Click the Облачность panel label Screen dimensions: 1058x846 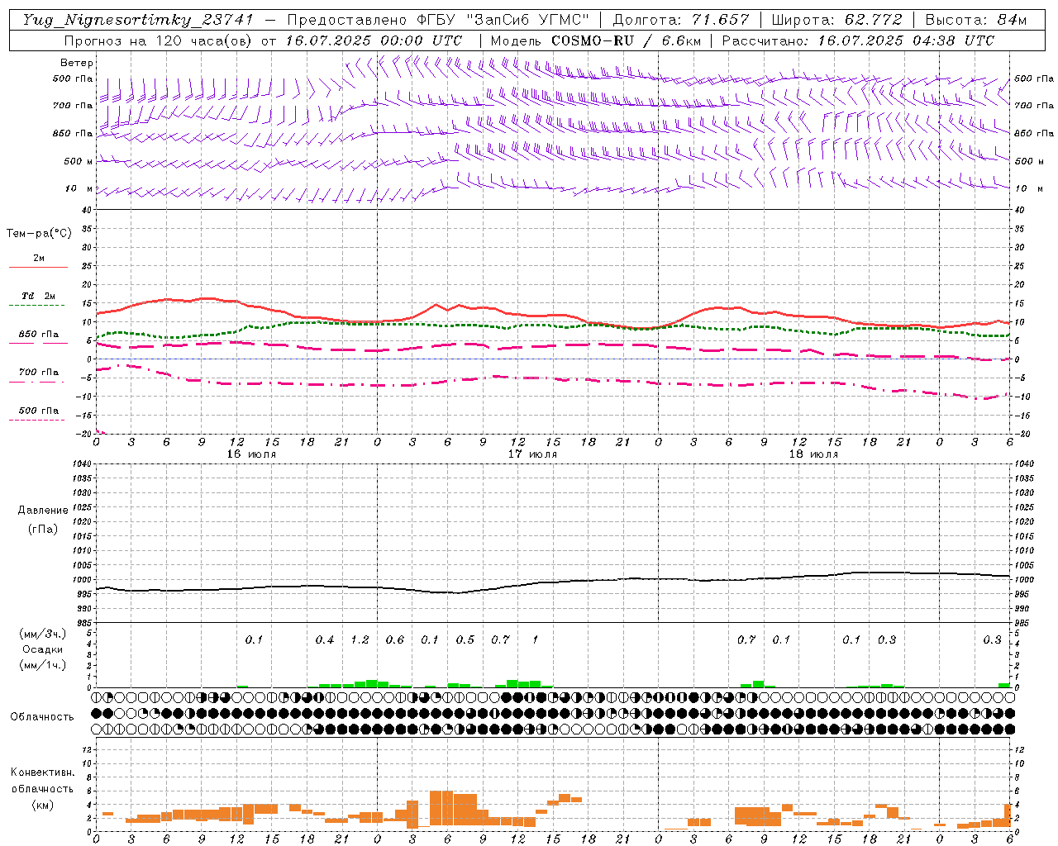[42, 716]
